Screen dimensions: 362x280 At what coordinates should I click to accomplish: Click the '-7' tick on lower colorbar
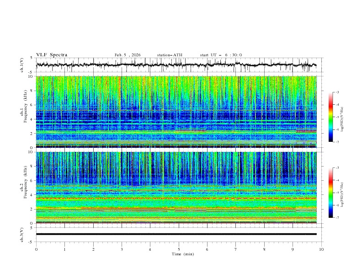pyautogui.click(x=337, y=218)
